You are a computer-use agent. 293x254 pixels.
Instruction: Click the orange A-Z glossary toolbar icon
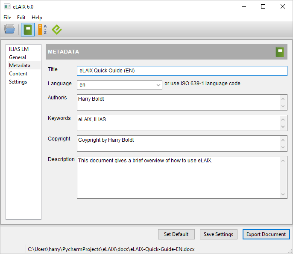[x=42, y=30]
